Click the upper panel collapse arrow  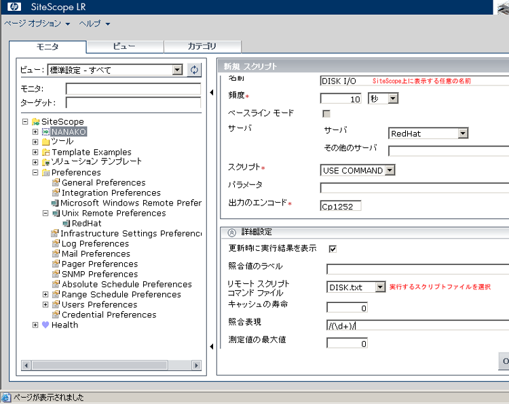click(212, 92)
